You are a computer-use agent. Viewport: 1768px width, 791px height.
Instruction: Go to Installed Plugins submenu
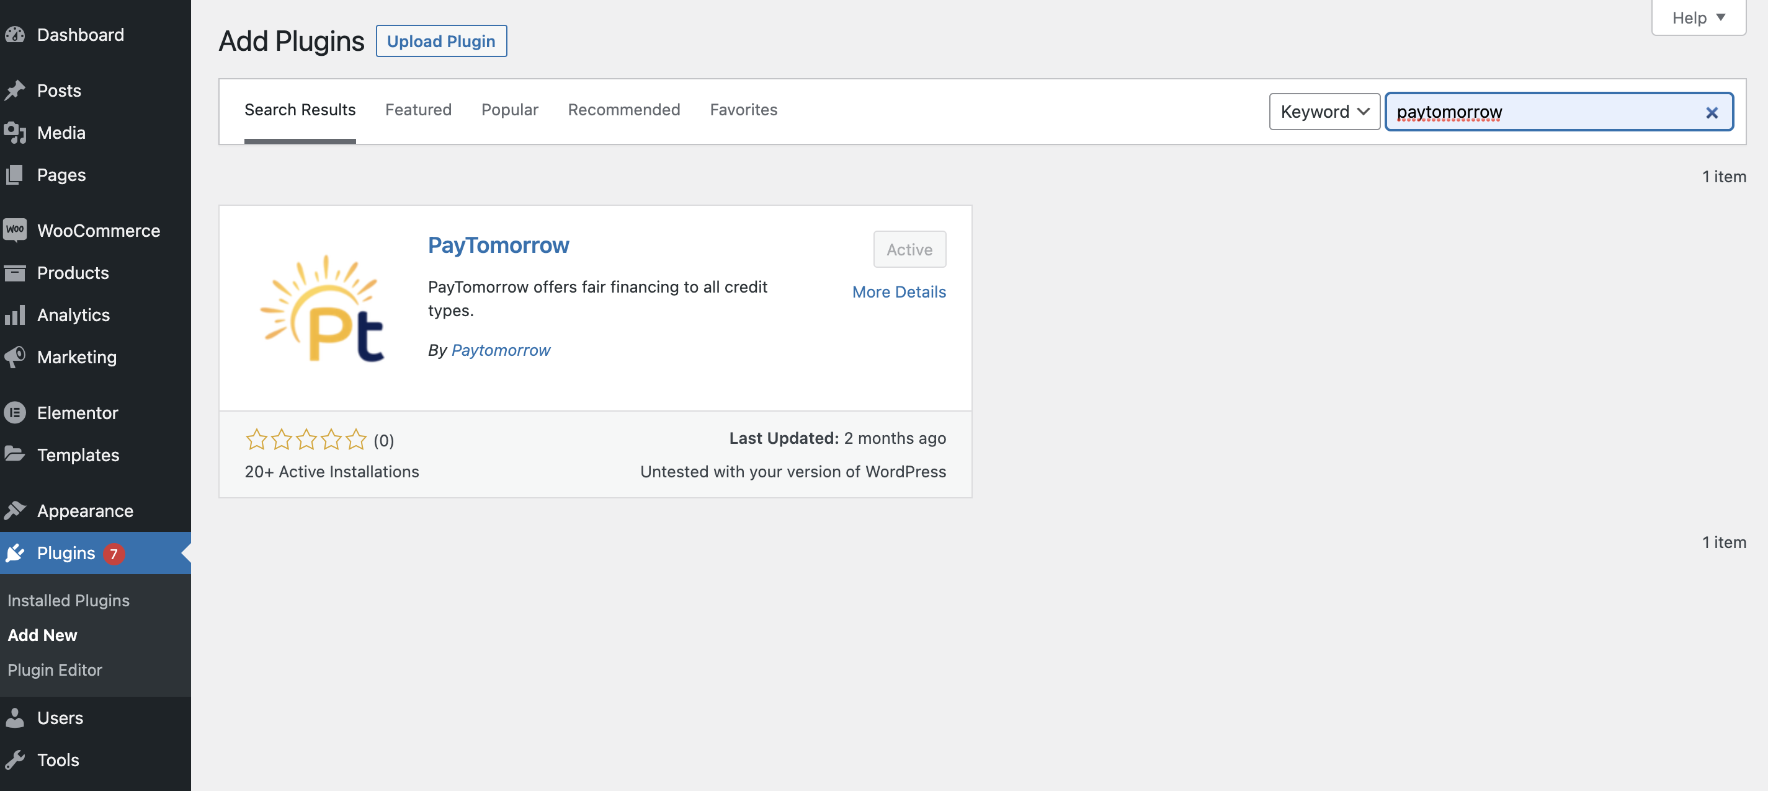(x=69, y=600)
